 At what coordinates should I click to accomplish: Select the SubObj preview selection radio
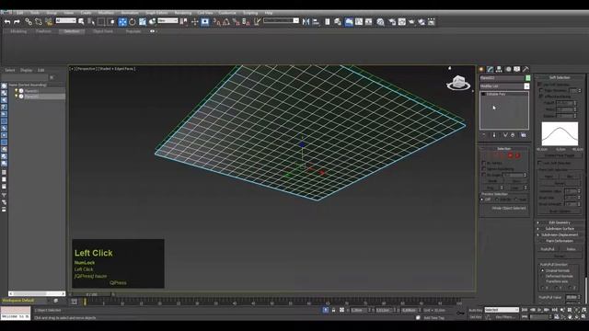(498, 200)
